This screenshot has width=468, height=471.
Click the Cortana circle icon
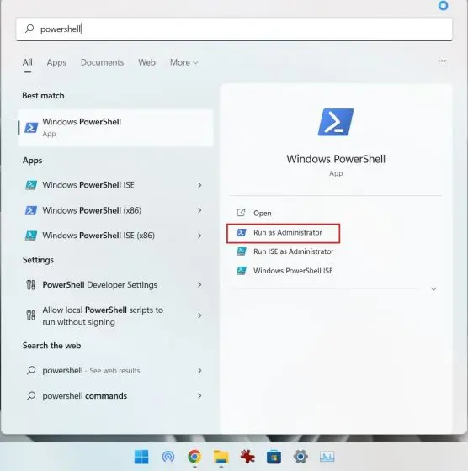443,5
